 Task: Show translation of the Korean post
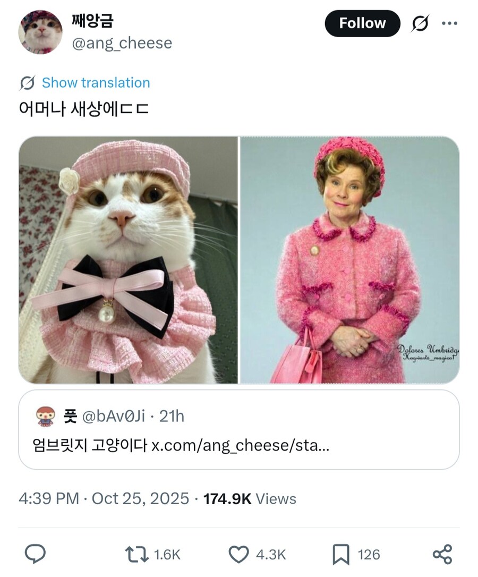pyautogui.click(x=96, y=83)
